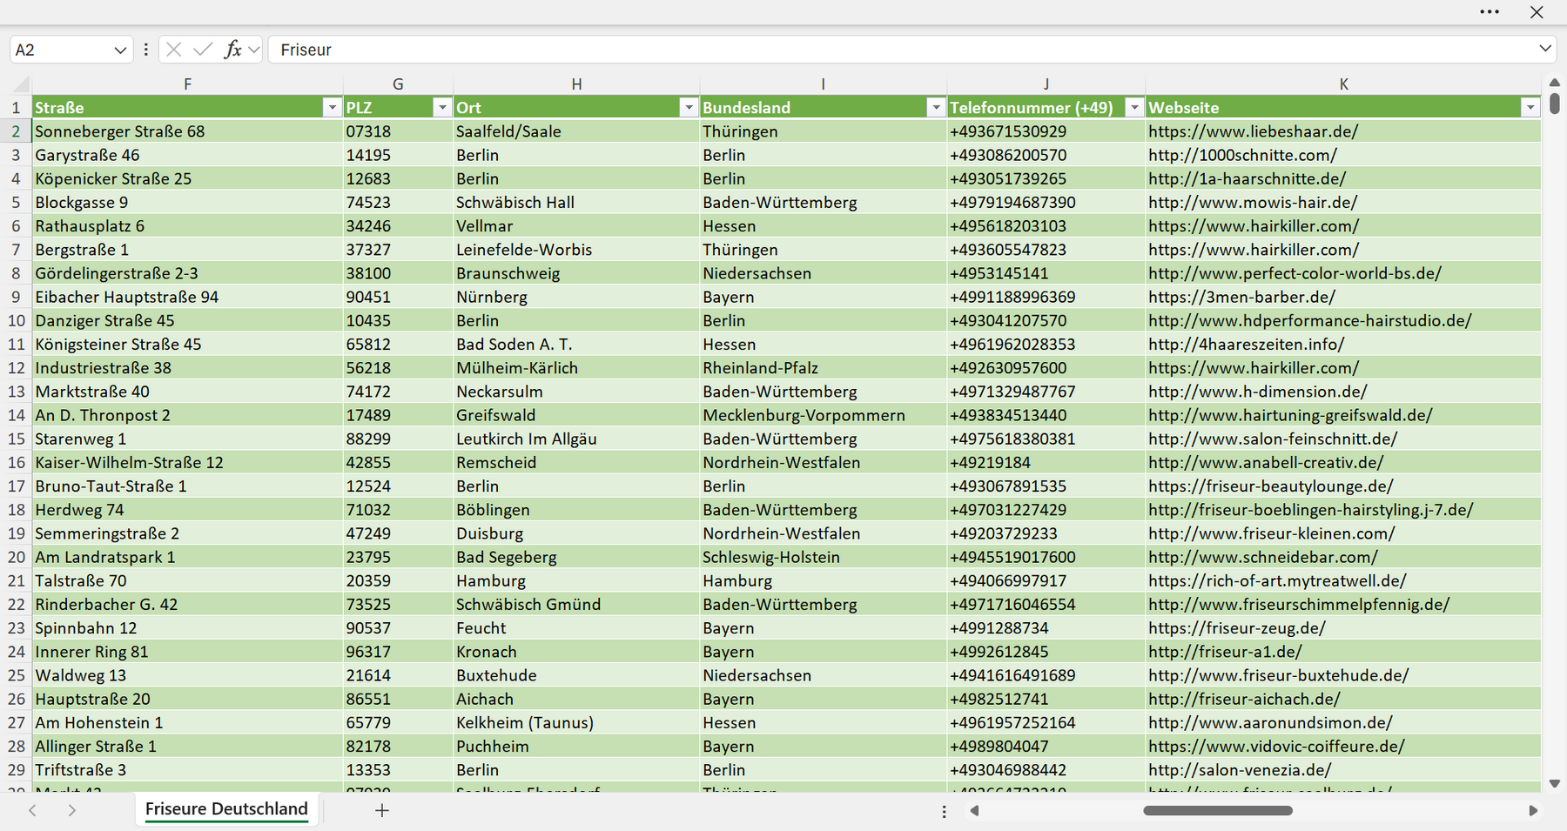Expand the Name Box dropdown arrow
The image size is (1567, 831).
pos(120,50)
